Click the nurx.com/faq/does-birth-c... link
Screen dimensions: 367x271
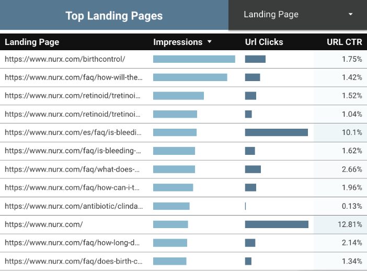click(73, 261)
